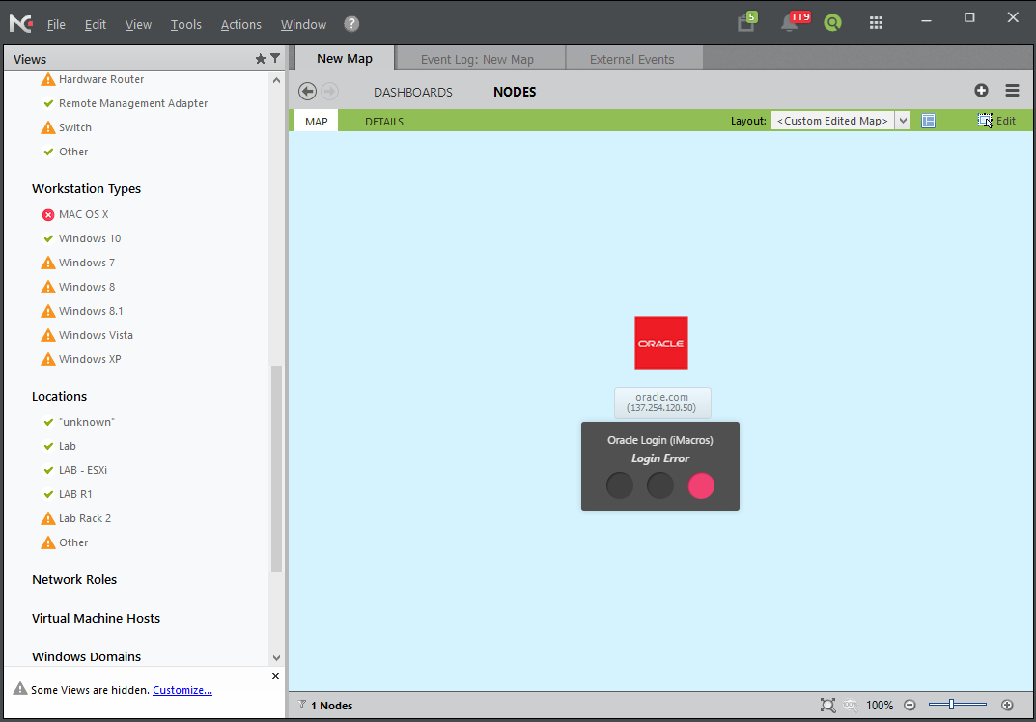1036x722 pixels.
Task: Collapse the Locations section
Action: point(59,397)
